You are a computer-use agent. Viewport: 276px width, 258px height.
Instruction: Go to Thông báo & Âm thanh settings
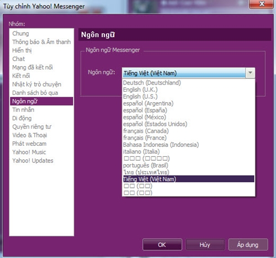pyautogui.click(x=41, y=42)
